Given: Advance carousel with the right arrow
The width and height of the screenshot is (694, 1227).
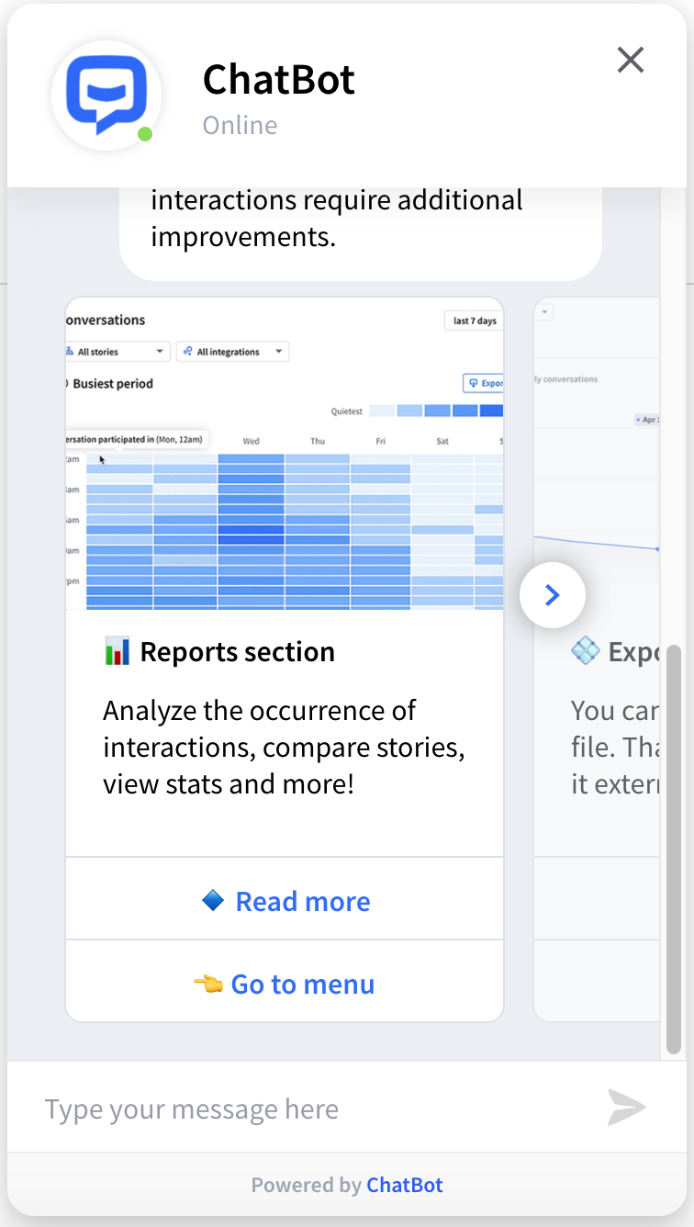Looking at the screenshot, I should (552, 595).
